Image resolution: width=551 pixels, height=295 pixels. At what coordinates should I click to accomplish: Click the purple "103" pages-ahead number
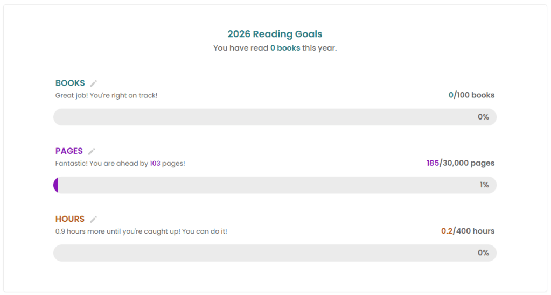point(155,164)
